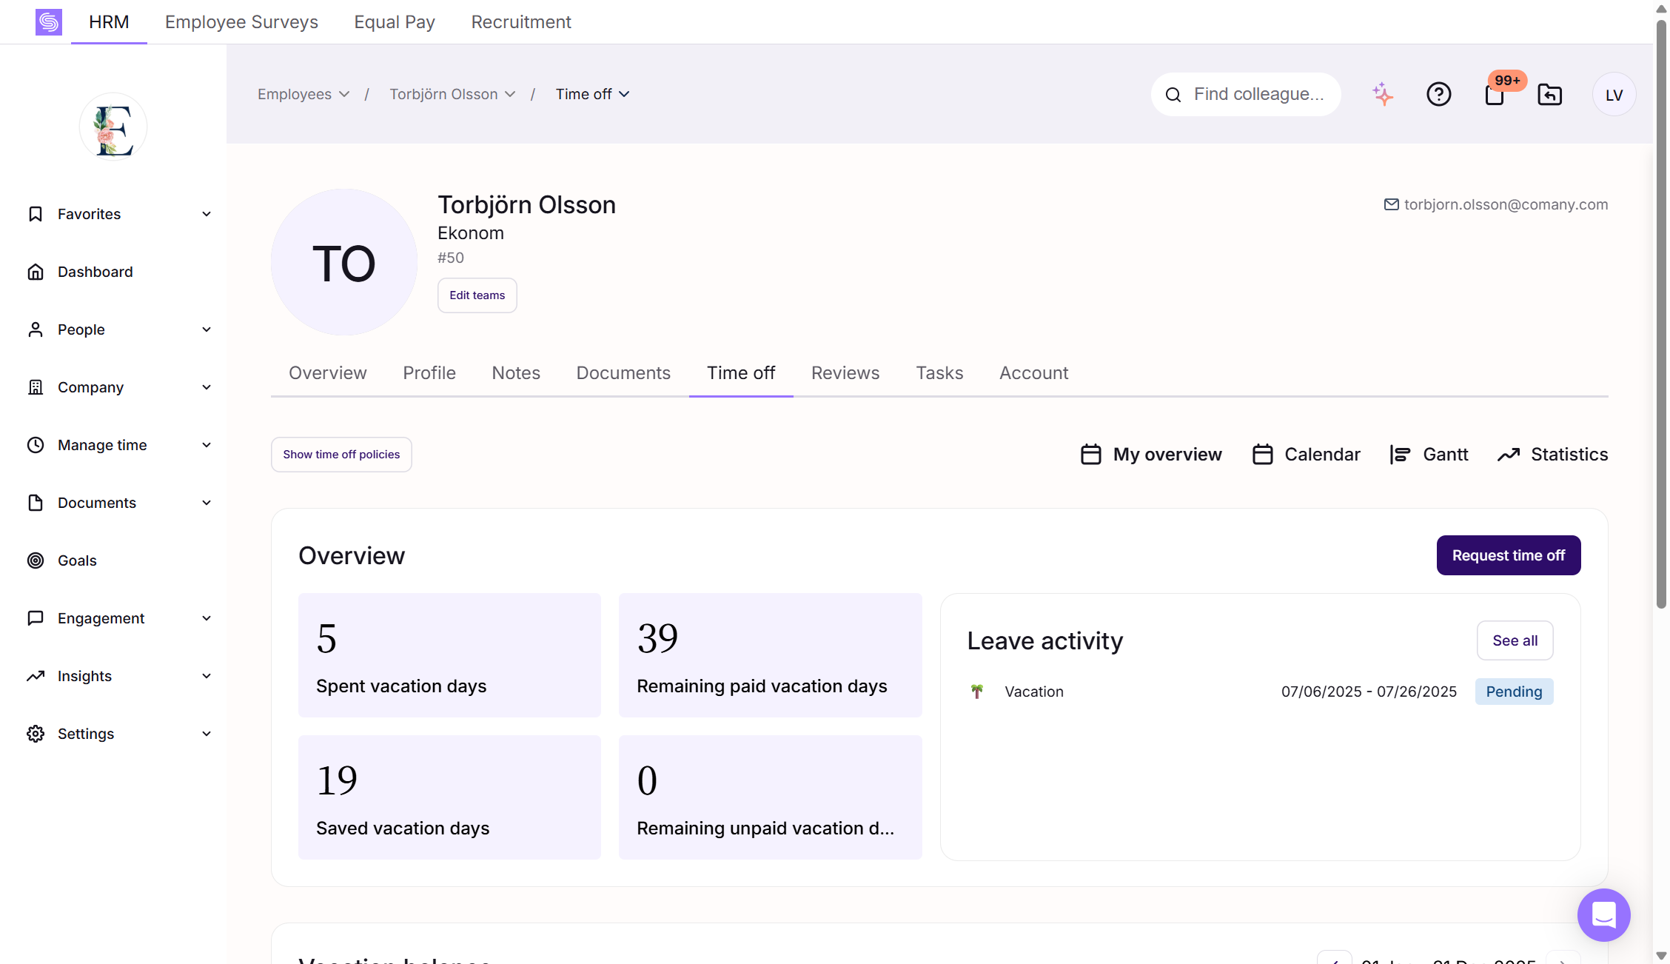Viewport: 1670px width, 964px height.
Task: Open the Tasks tab
Action: coord(939,372)
